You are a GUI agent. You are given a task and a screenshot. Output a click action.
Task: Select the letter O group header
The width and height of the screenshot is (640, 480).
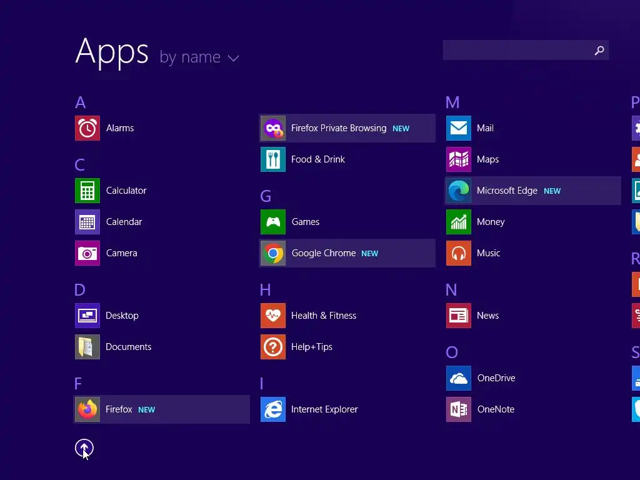452,352
